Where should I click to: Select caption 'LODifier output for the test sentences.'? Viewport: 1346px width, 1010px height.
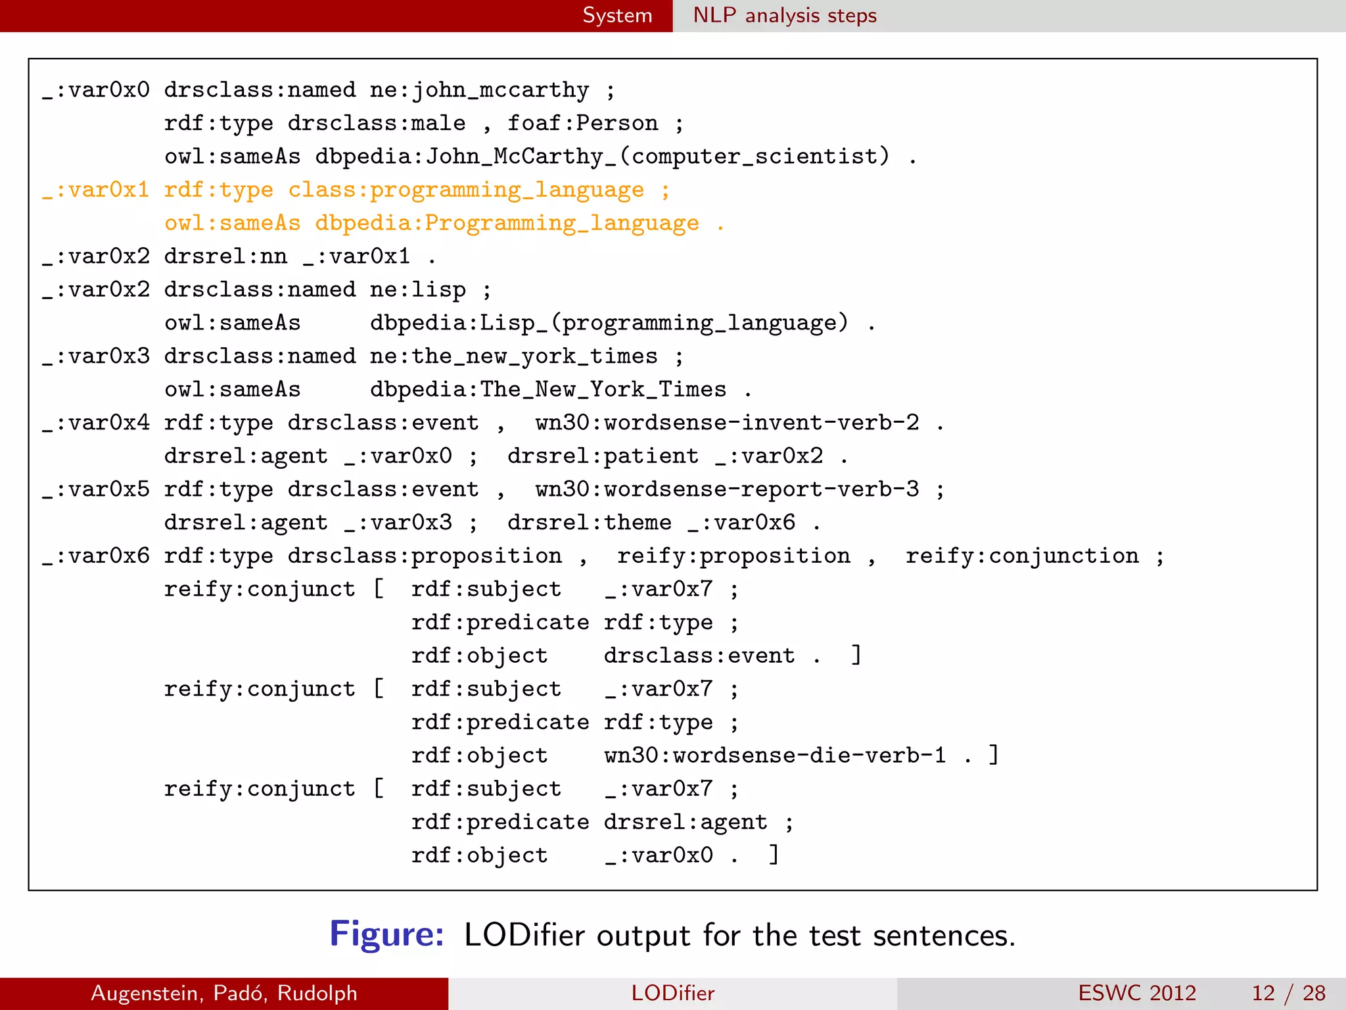click(x=739, y=935)
